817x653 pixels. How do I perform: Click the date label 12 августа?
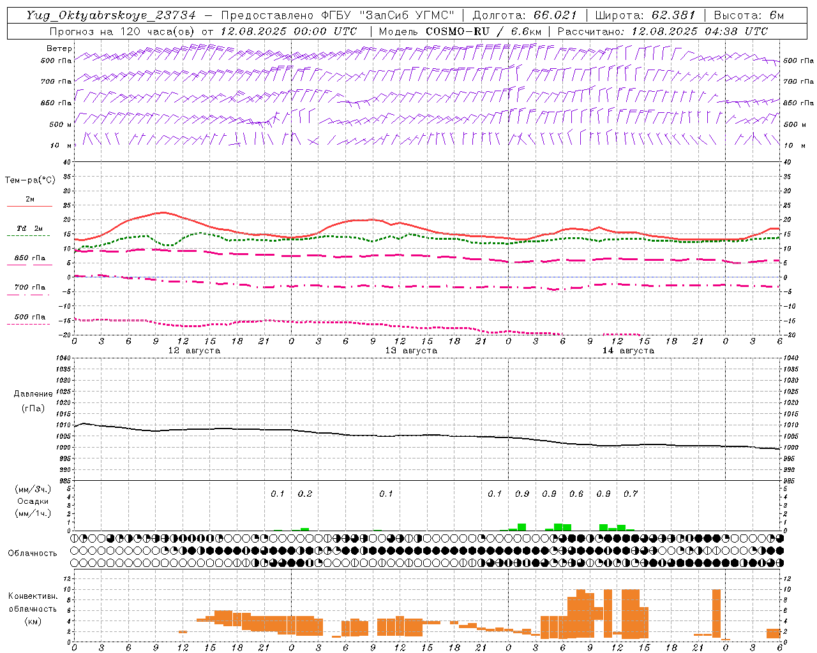point(194,351)
